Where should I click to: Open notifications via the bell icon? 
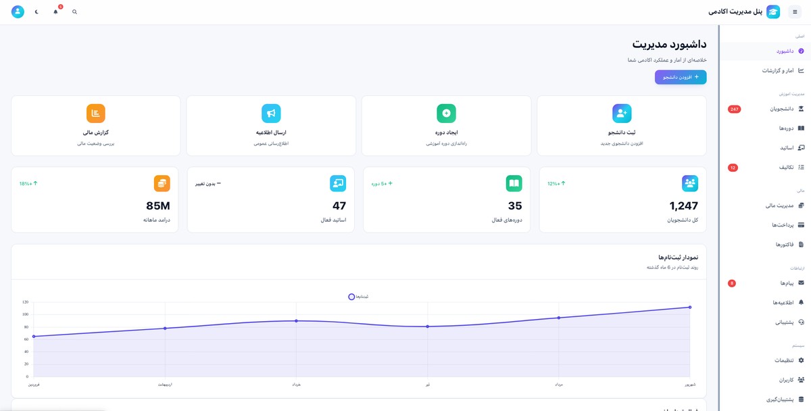(x=55, y=11)
